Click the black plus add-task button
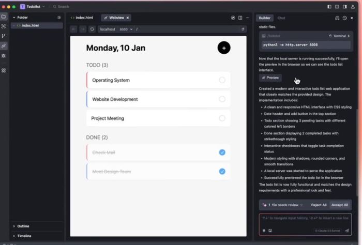The width and height of the screenshot is (362, 245). tap(224, 48)
